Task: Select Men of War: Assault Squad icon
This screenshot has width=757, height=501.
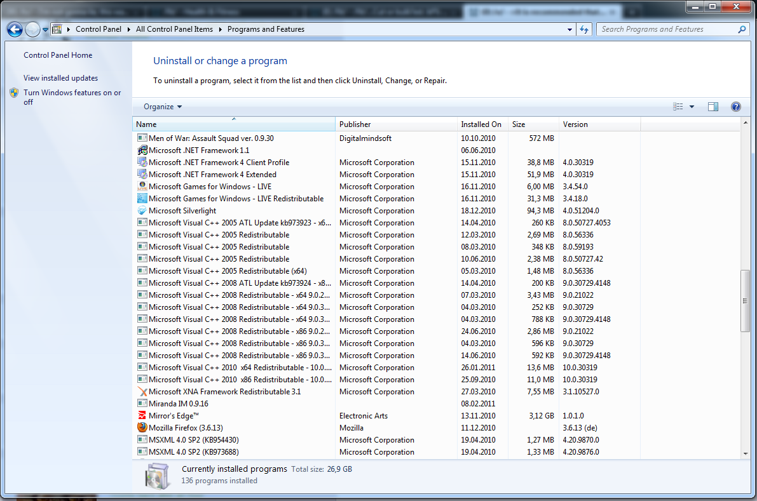Action: (142, 138)
